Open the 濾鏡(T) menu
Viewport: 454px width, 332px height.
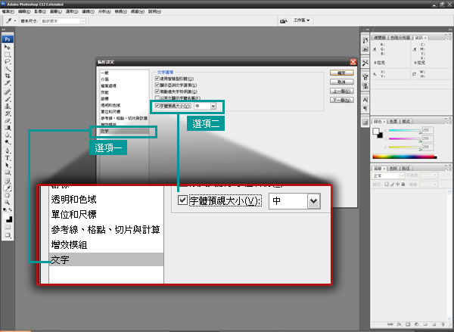(88, 11)
